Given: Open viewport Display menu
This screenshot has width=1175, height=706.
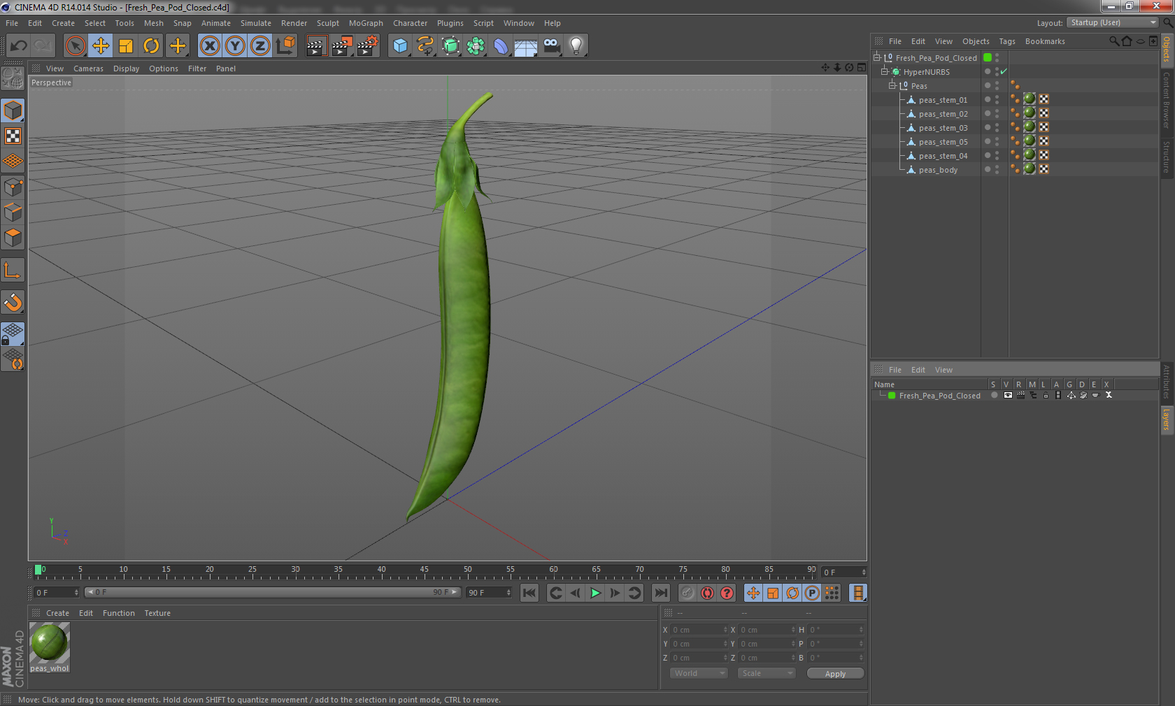Looking at the screenshot, I should pos(126,69).
